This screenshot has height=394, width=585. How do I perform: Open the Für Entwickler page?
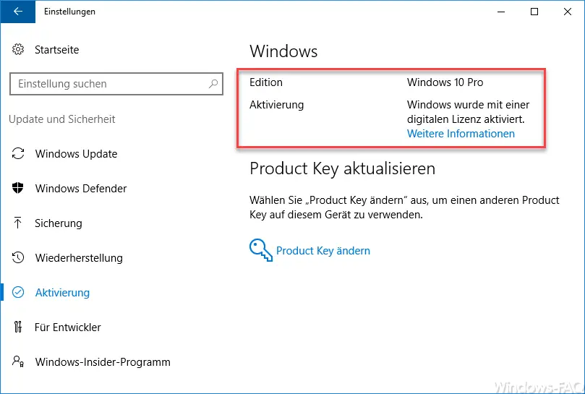tap(67, 327)
